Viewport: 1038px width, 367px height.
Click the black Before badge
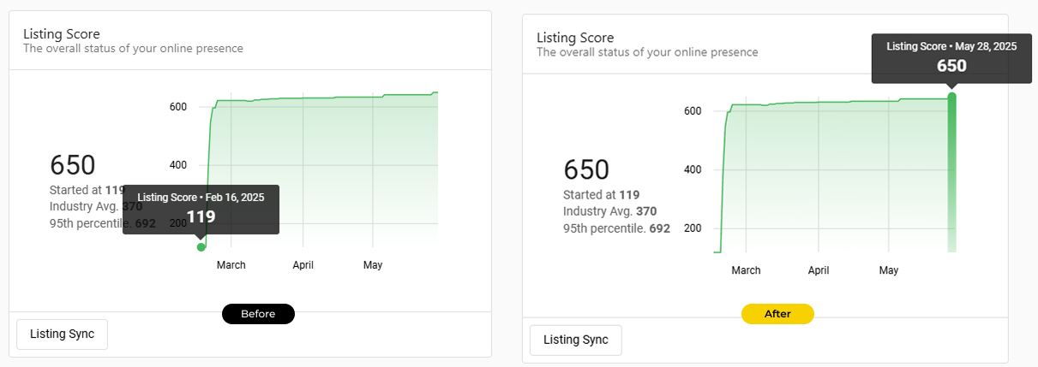(x=258, y=314)
